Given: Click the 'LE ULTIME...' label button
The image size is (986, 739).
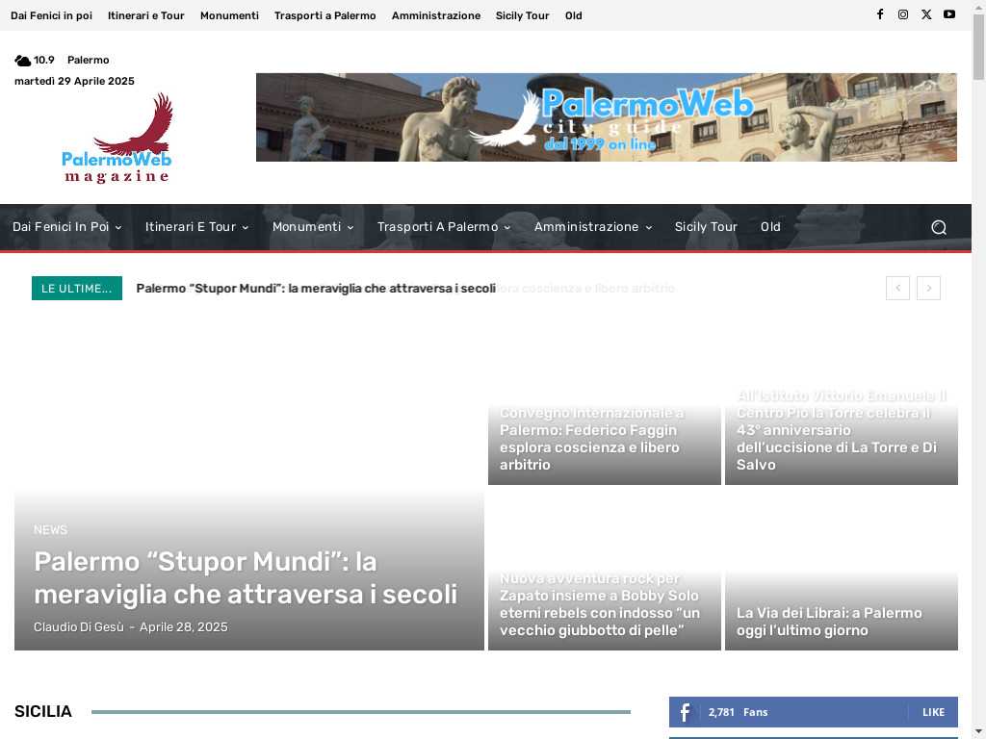Looking at the screenshot, I should click(77, 289).
